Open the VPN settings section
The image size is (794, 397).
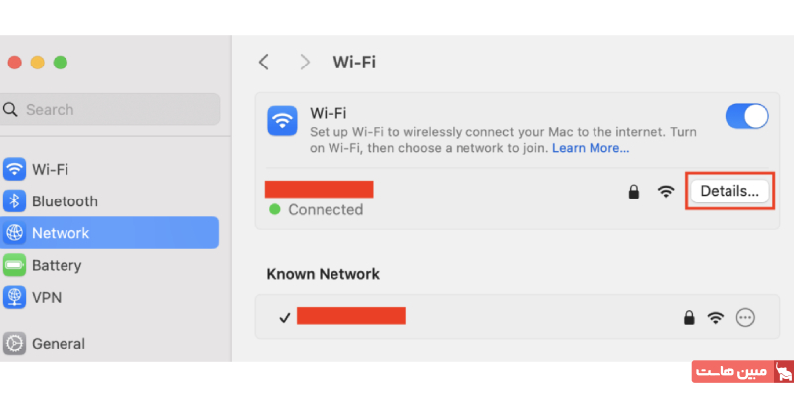tap(46, 296)
